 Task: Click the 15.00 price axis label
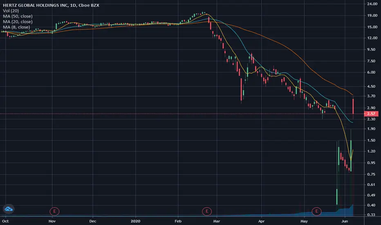click(x=372, y=27)
